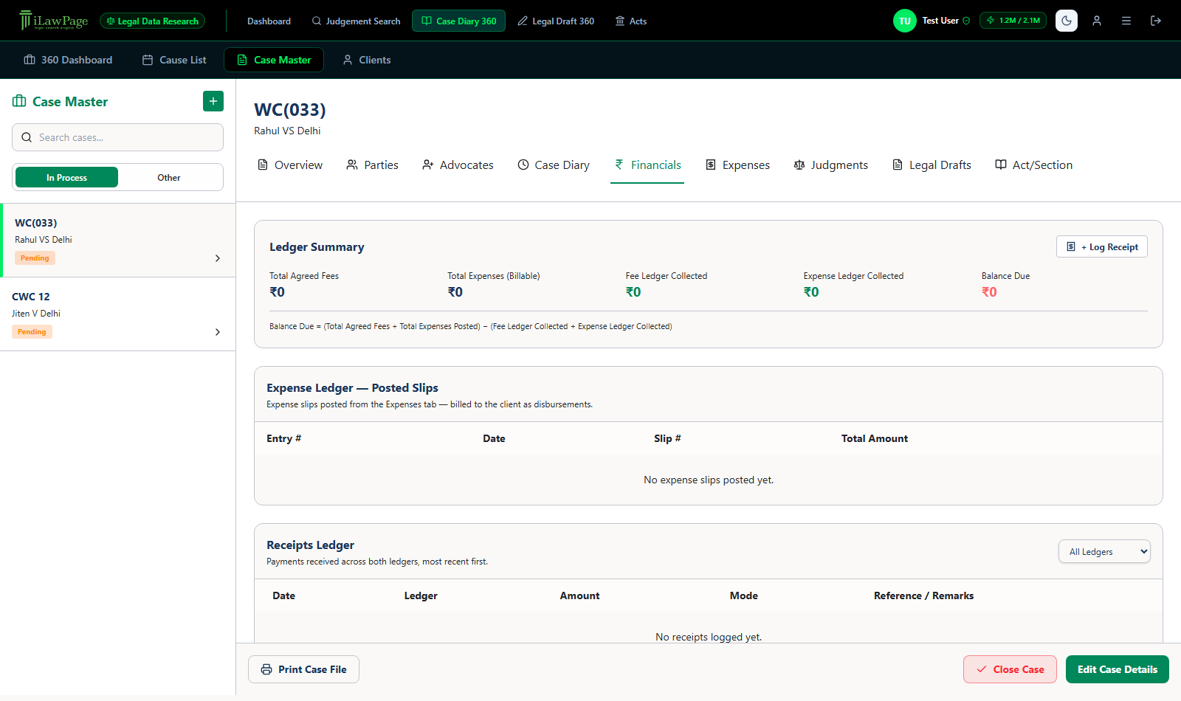Open the Case Diary tab
Screen dimensions: 1181x701
click(554, 165)
